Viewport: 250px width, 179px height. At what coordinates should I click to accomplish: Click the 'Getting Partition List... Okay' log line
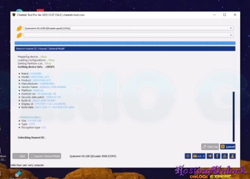(x=34, y=63)
